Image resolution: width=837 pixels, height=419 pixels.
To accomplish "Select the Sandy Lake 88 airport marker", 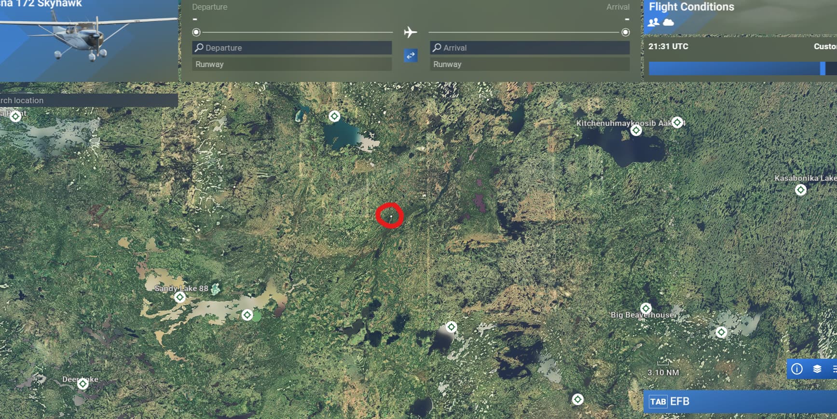I will pos(180,297).
